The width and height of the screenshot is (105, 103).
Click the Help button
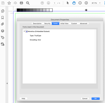[23, 99]
